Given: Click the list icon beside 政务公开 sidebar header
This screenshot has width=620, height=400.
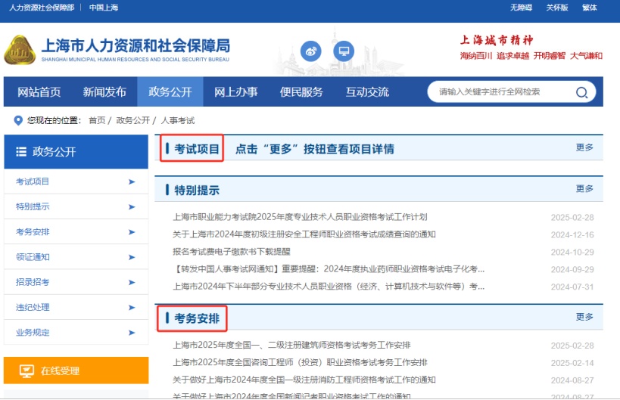Looking at the screenshot, I should [21, 152].
